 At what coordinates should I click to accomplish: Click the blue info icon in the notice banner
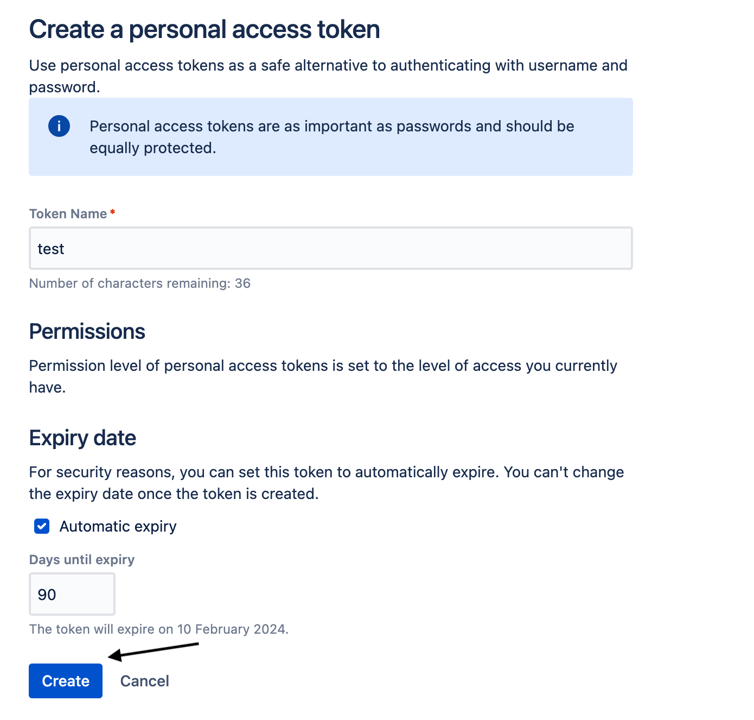[59, 126]
